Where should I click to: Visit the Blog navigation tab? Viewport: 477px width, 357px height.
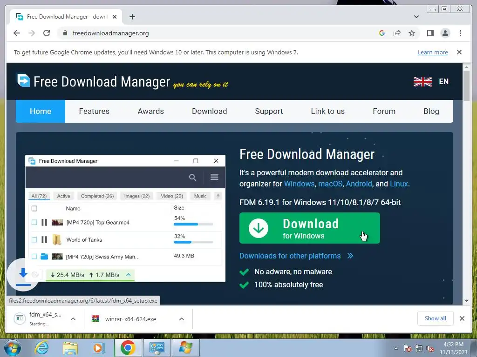(431, 111)
